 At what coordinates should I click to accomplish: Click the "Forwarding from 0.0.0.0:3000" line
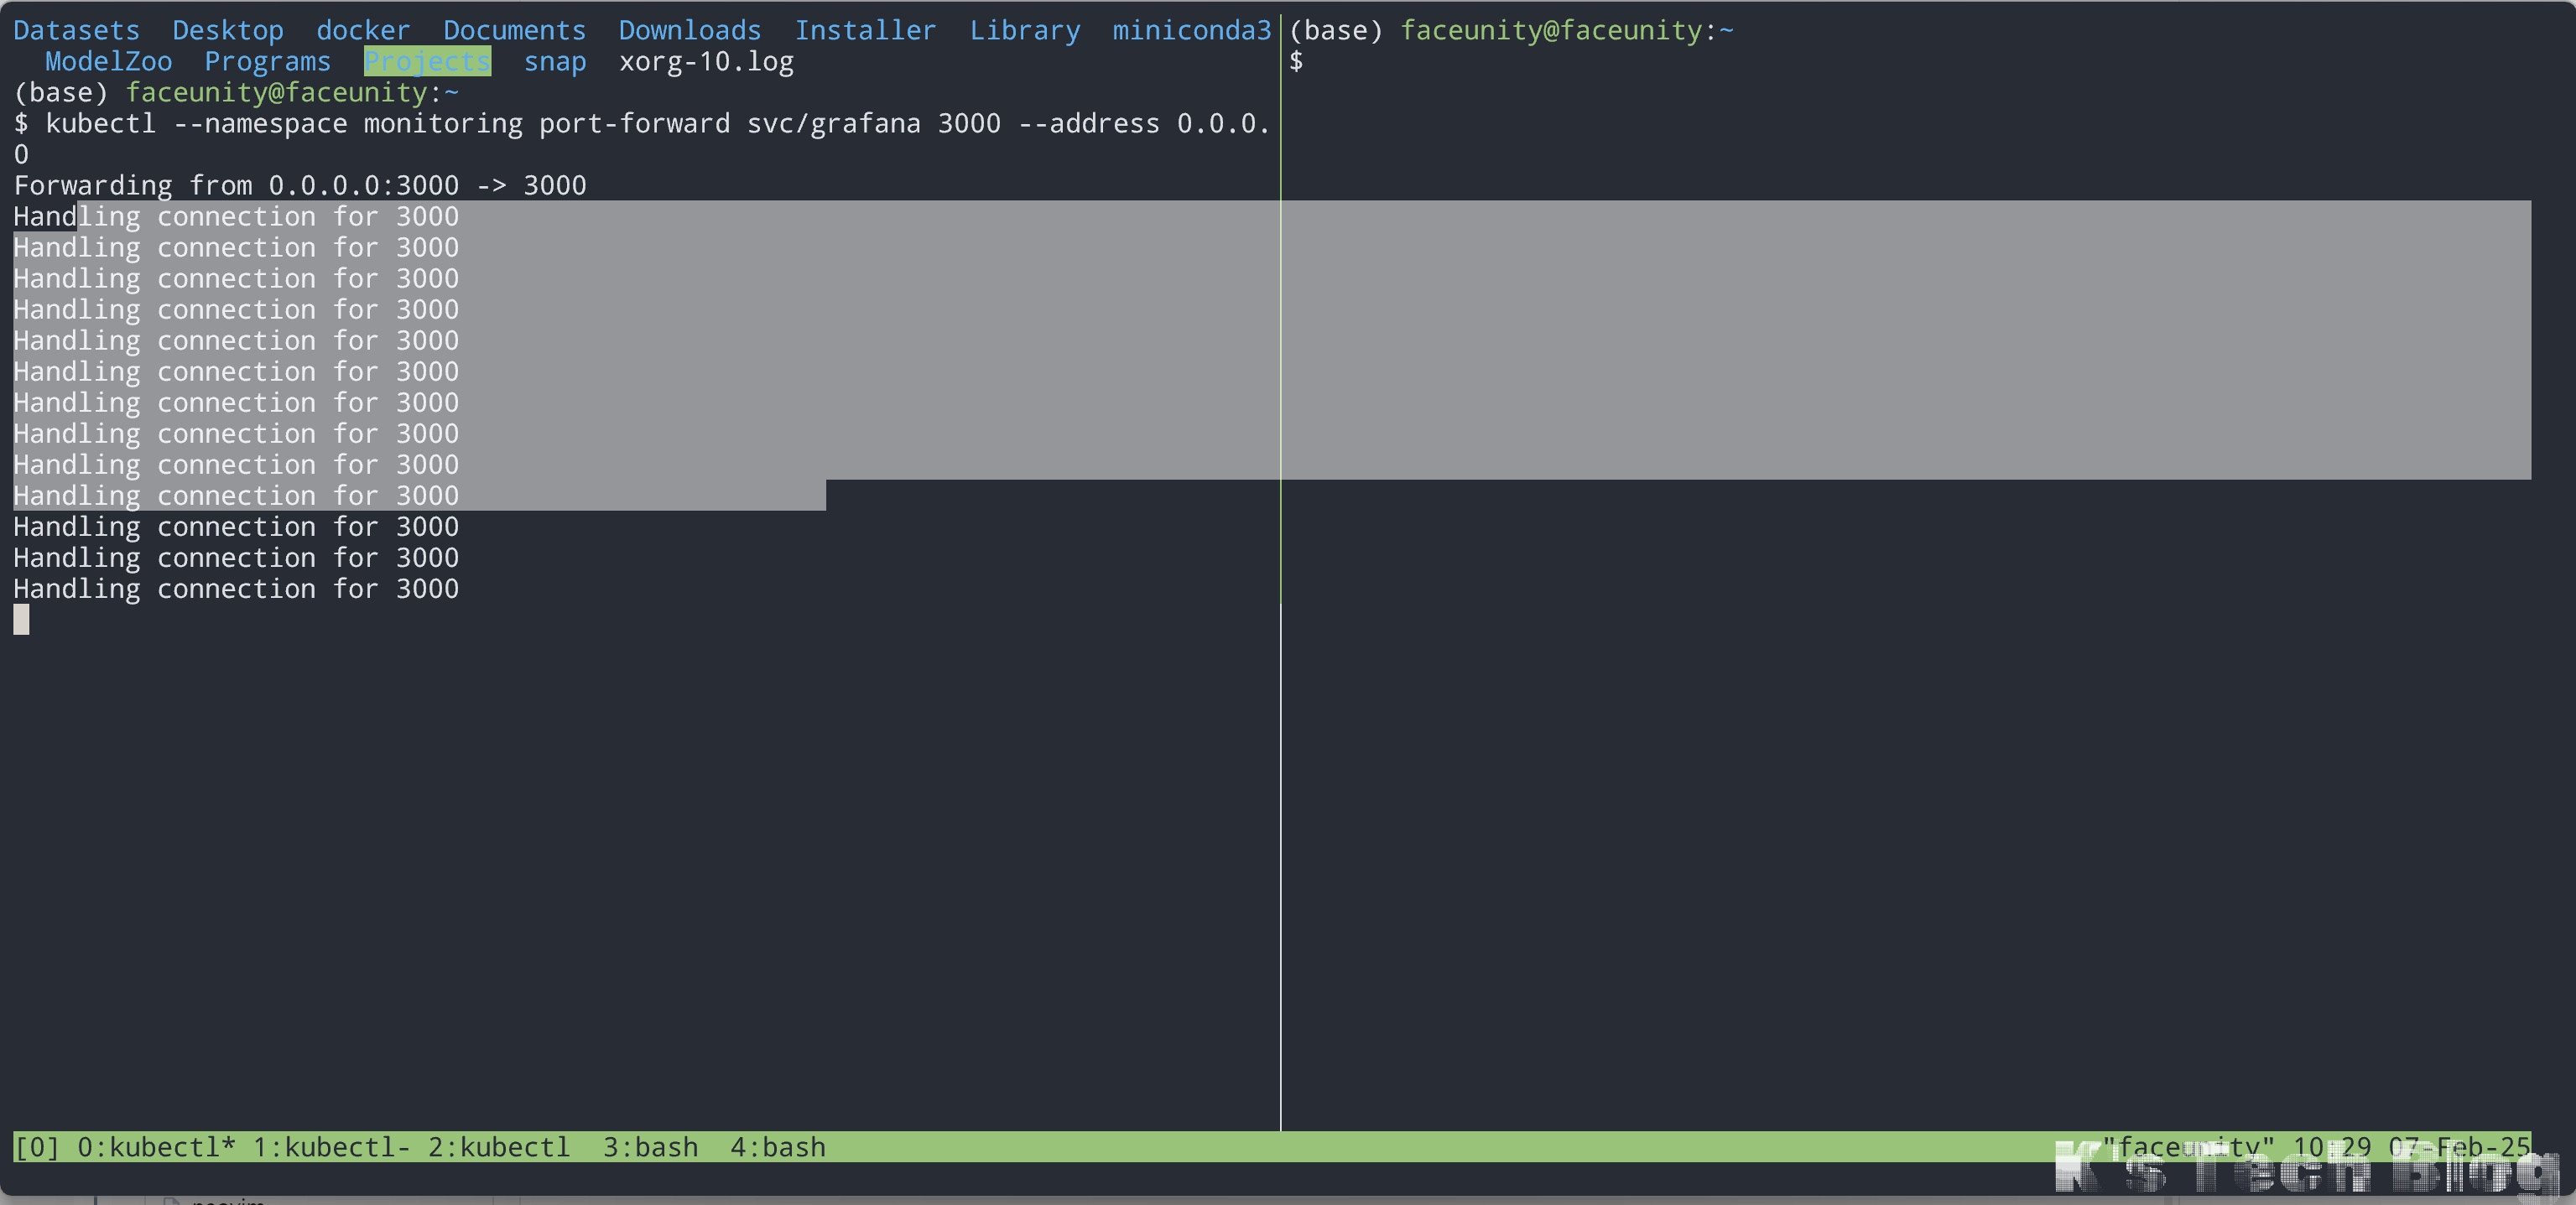click(x=300, y=186)
